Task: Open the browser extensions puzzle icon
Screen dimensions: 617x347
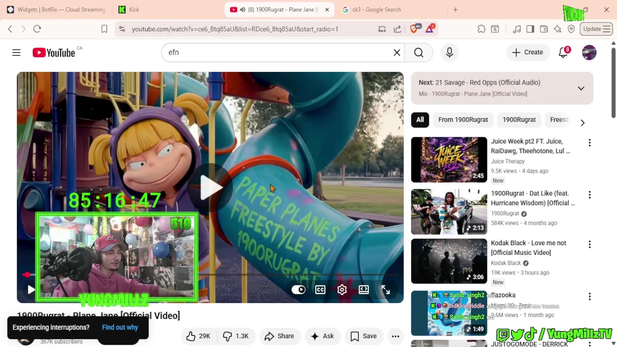Action: [481, 29]
